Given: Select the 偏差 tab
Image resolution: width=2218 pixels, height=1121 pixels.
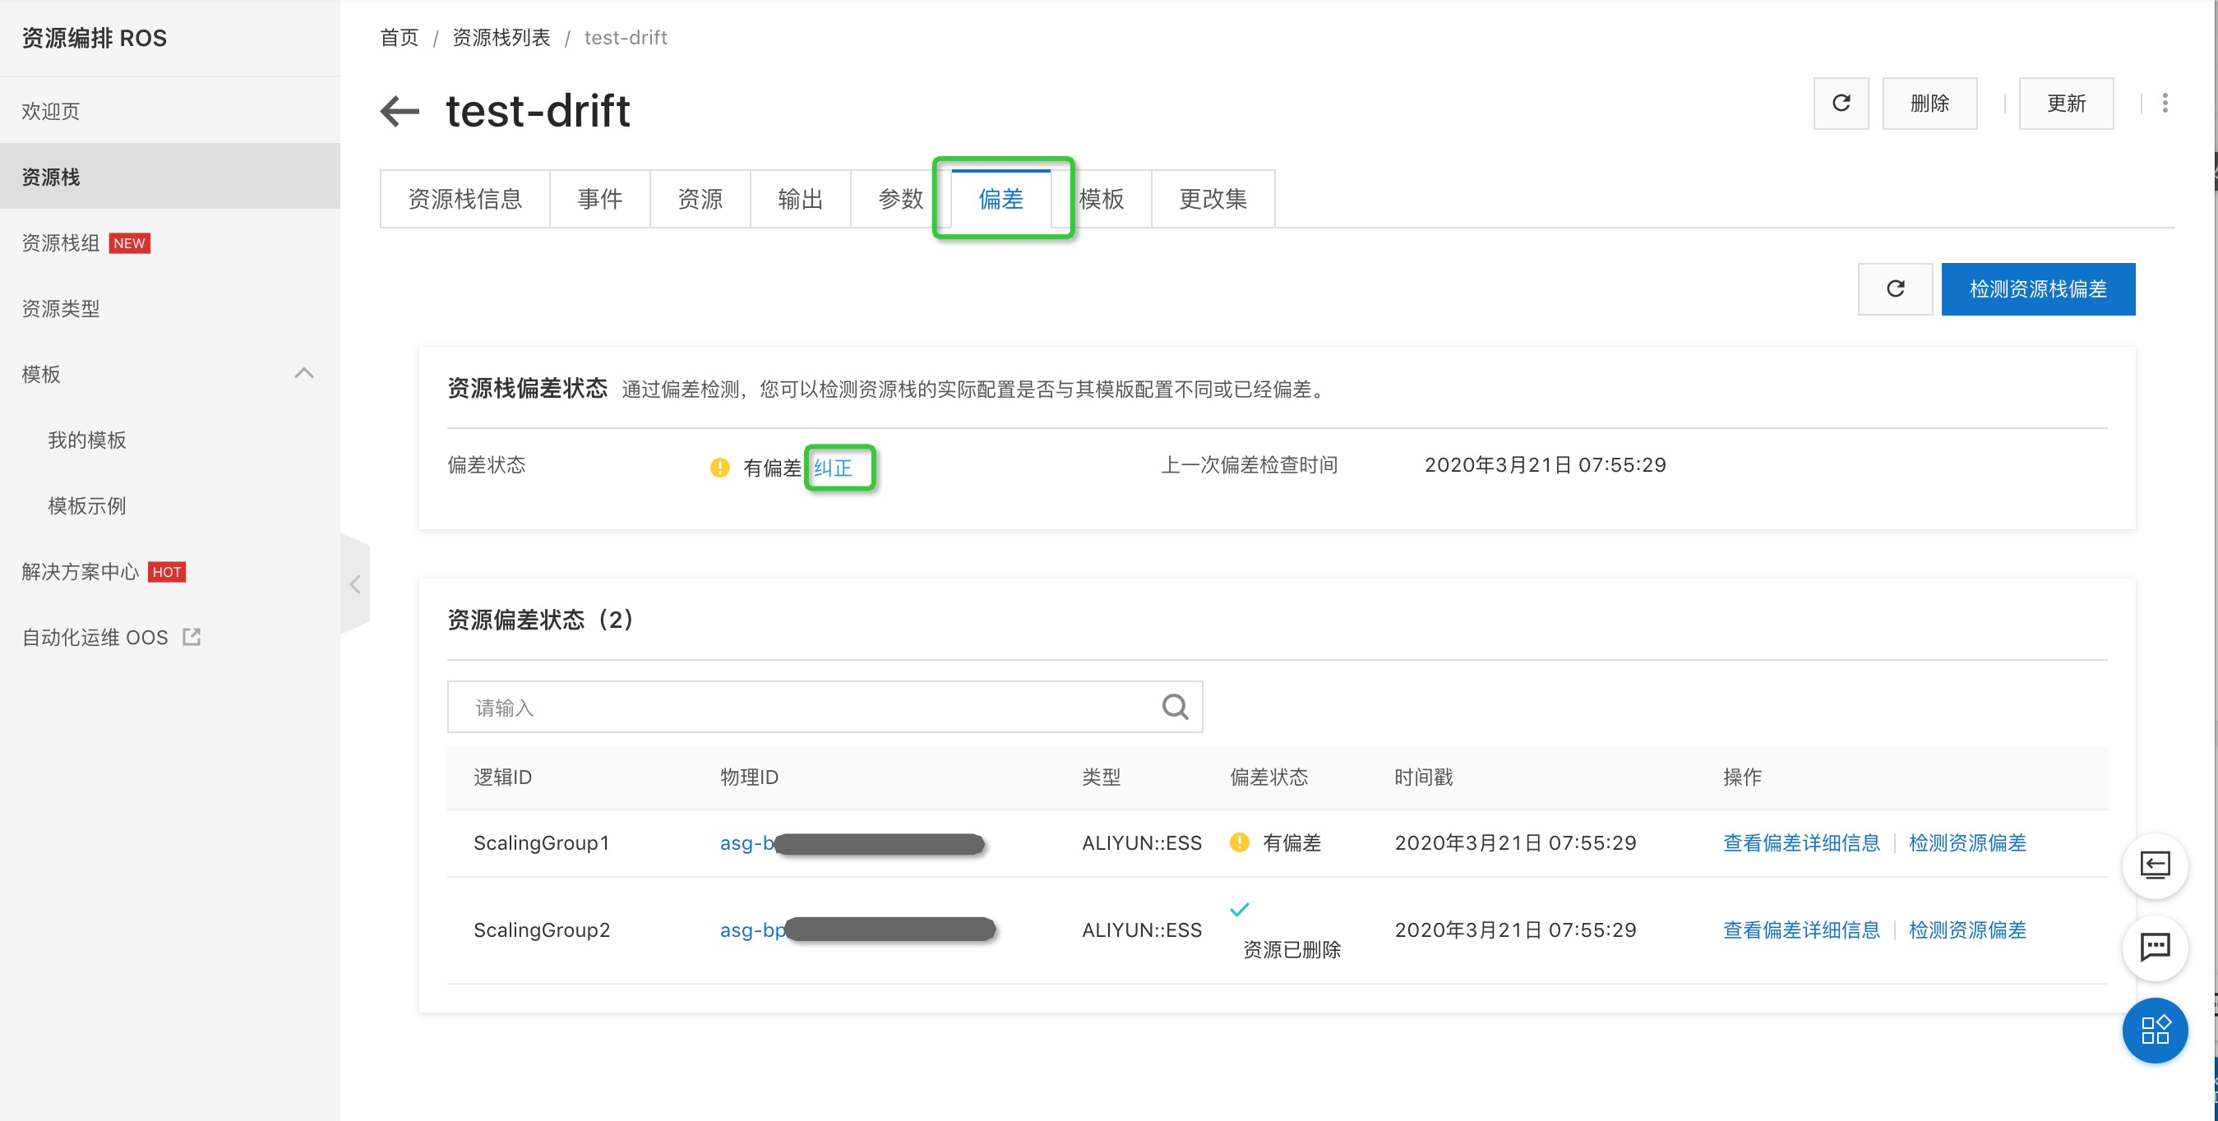Looking at the screenshot, I should pos(1001,199).
